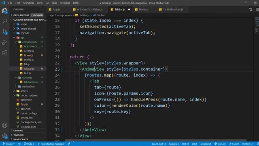The height and width of the screenshot is (146, 259).
Task: Click the Prettier status item
Action: click(x=248, y=144)
